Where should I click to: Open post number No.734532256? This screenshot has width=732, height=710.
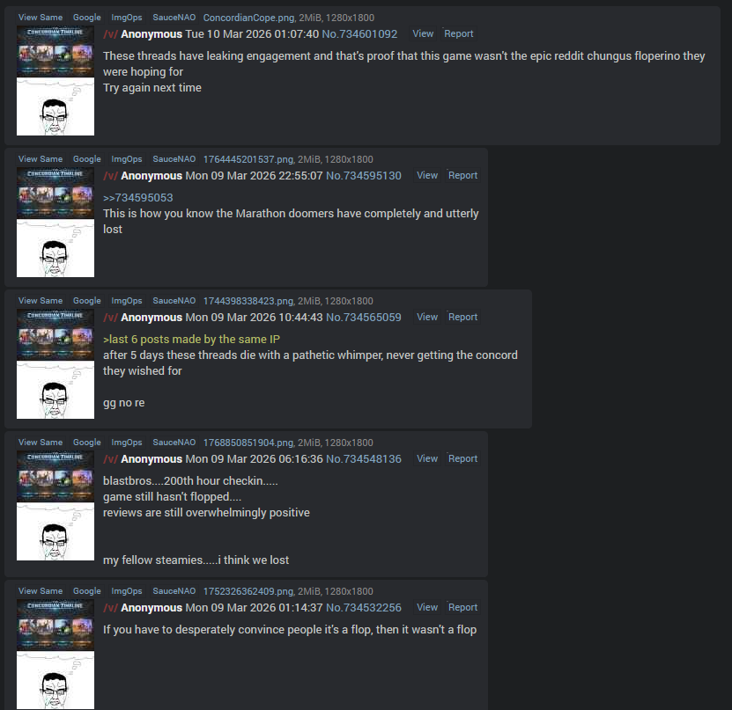(364, 608)
